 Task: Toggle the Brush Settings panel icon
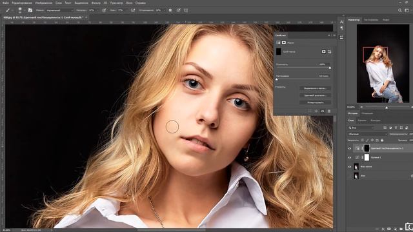coord(30,10)
